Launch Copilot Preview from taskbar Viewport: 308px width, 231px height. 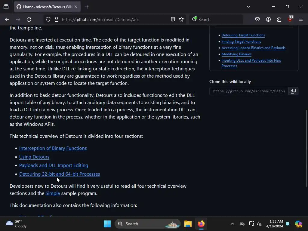298,224
